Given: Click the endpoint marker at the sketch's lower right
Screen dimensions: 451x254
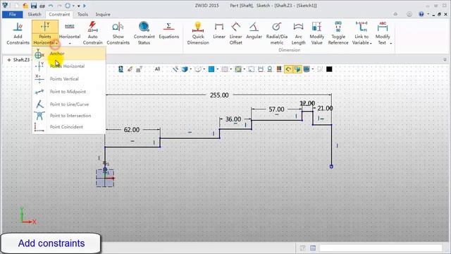Looking at the screenshot, I should [x=331, y=167].
